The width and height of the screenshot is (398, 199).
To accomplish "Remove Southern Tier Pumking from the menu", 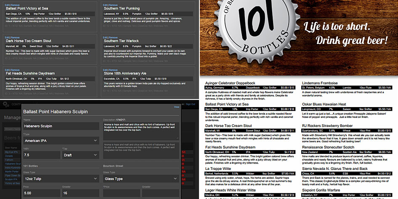I will (113, 5).
